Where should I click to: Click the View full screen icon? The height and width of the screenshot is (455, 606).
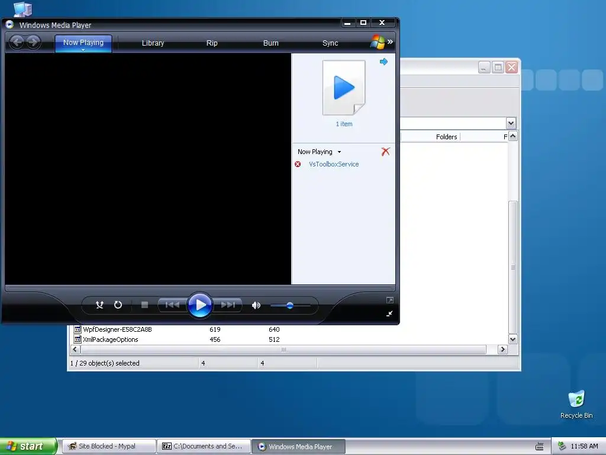(389, 300)
